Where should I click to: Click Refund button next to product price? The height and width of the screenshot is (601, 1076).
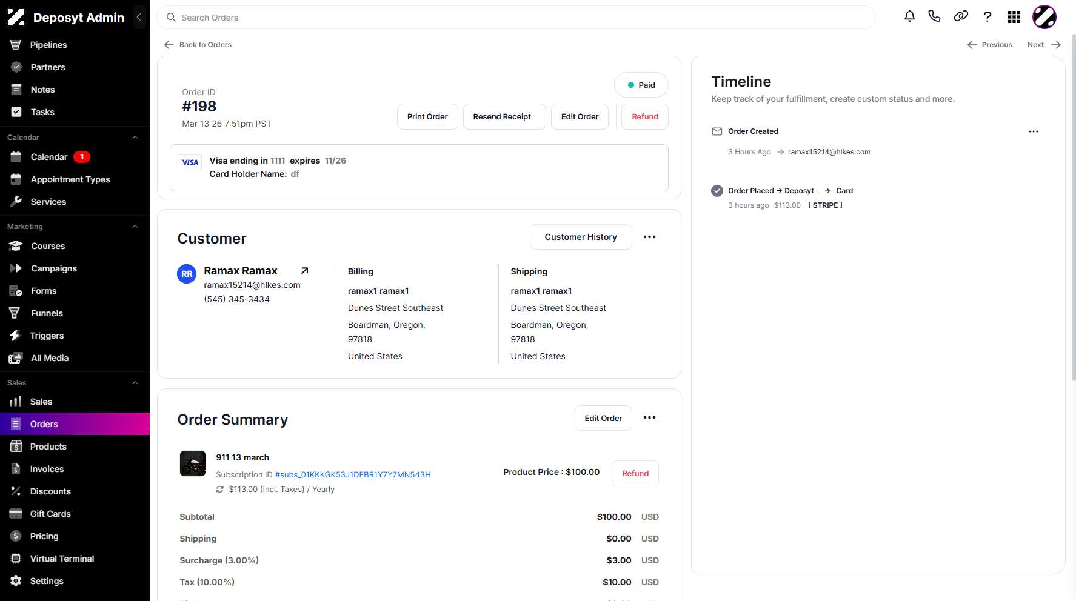coord(635,473)
